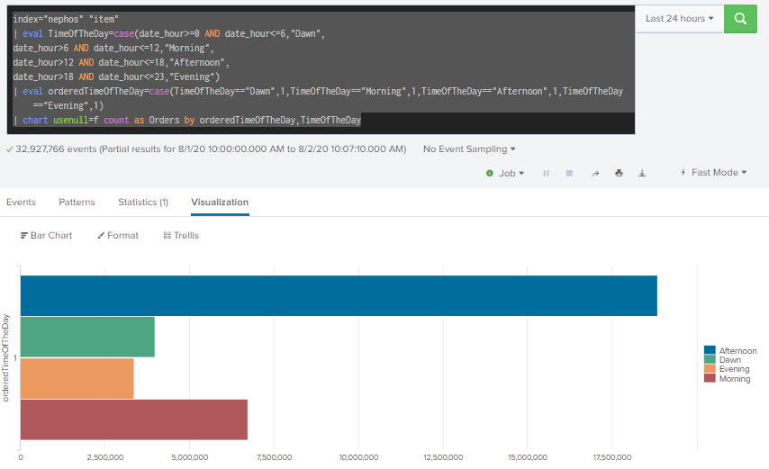The width and height of the screenshot is (769, 469).
Task: Switch to the Events tab
Action: [x=21, y=203]
